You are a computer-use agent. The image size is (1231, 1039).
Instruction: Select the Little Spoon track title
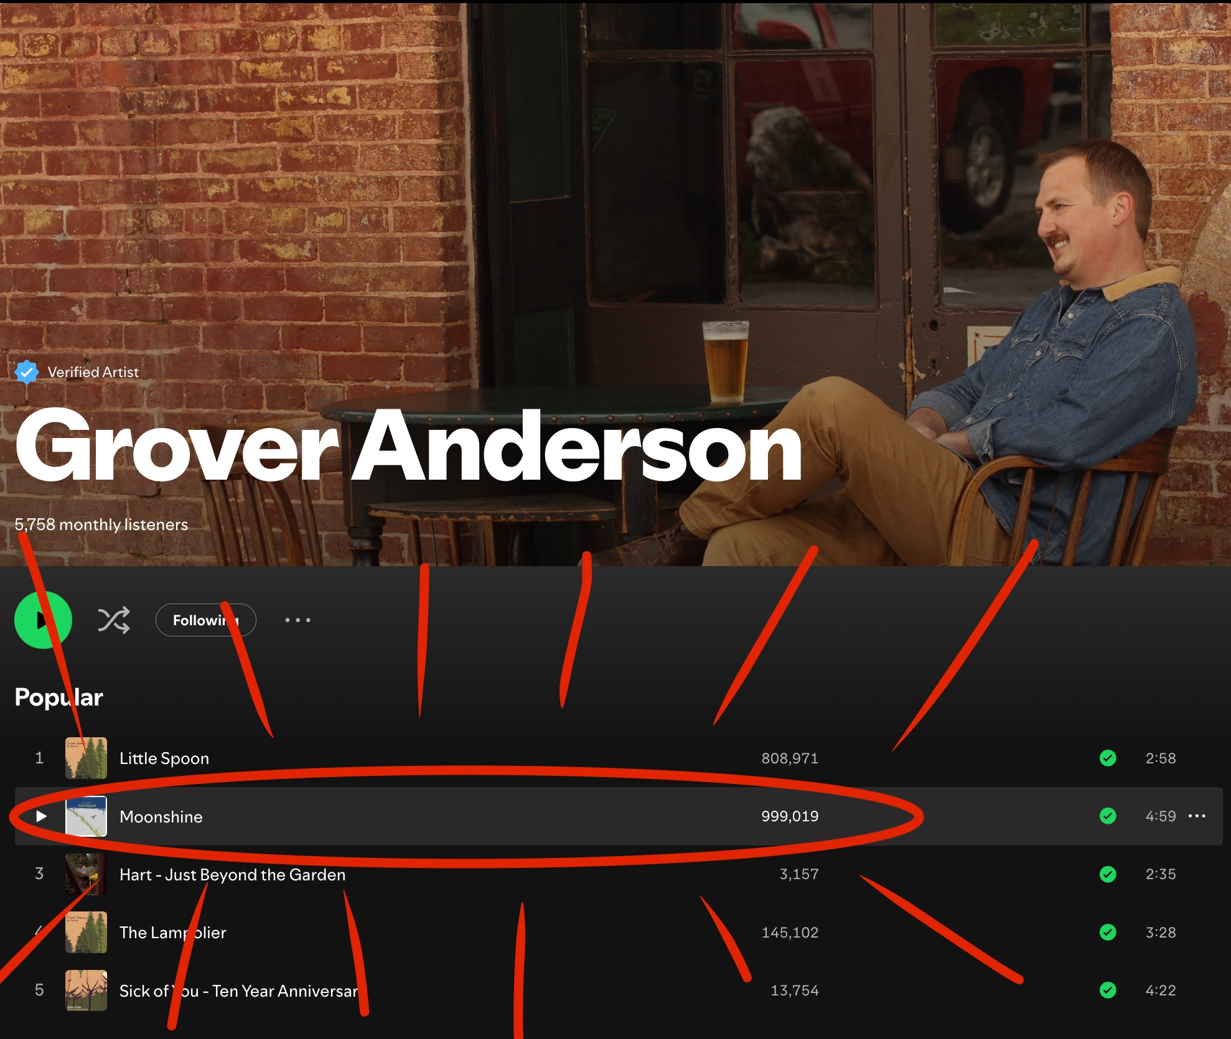(x=164, y=758)
